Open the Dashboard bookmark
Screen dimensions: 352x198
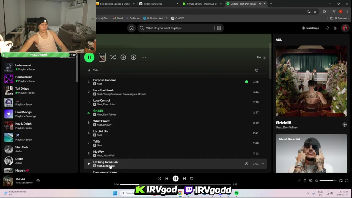click(x=133, y=18)
